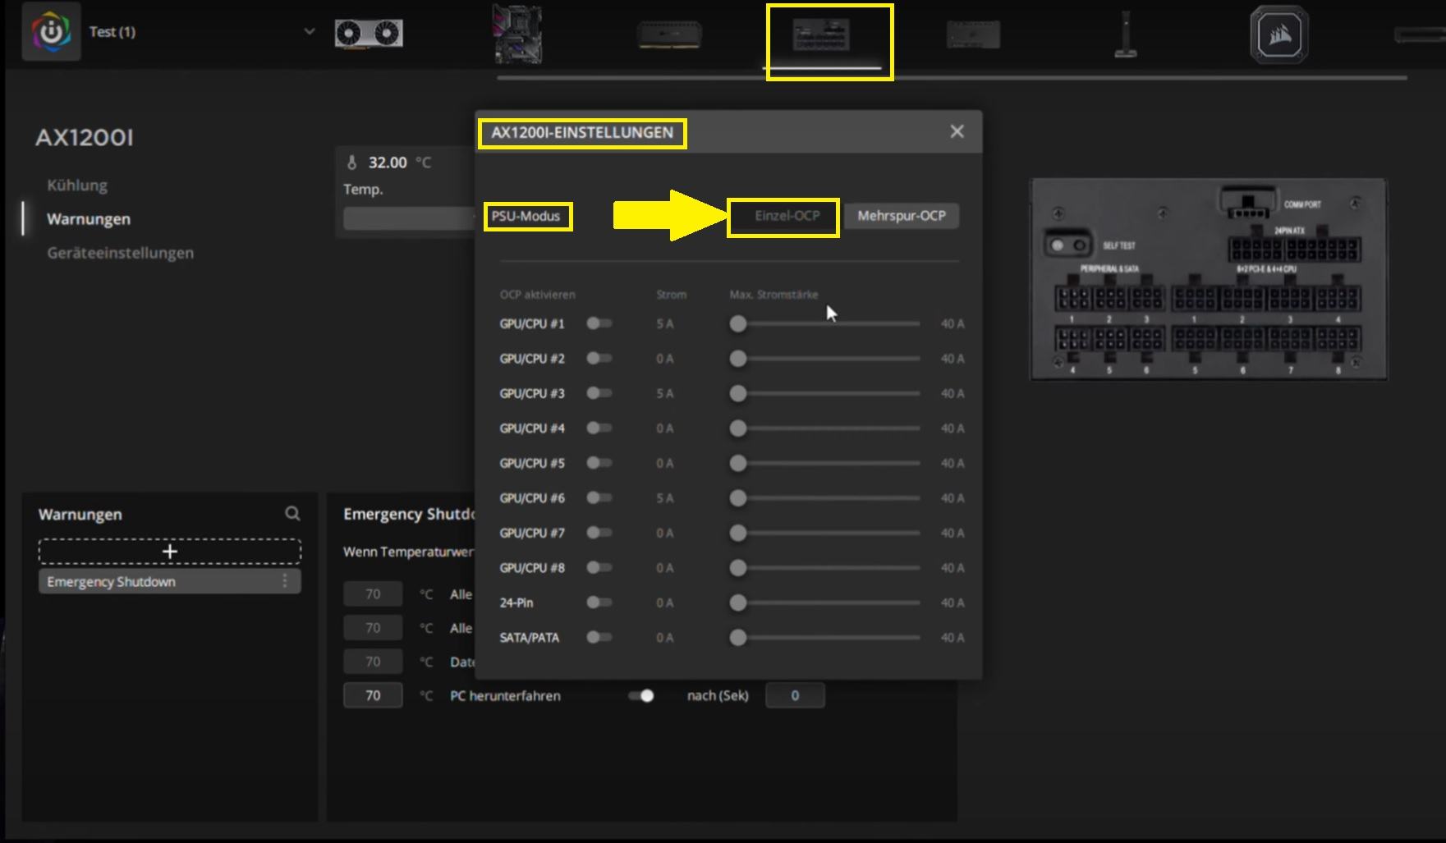Screen dimensions: 1446x843
Task: Add a new warning with plus button
Action: [170, 551]
